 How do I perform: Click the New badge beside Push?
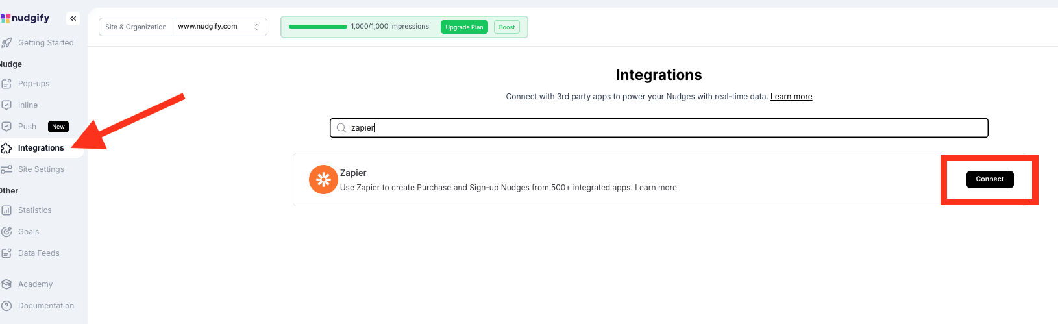58,127
